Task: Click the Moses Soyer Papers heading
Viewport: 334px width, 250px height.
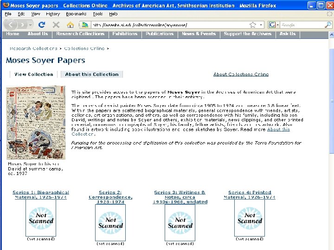Action: (x=45, y=60)
